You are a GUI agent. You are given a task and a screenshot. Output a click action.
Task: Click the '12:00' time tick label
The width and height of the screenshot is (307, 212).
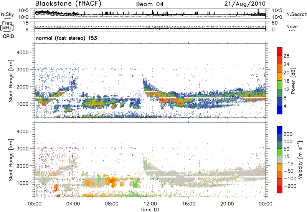tap(150, 204)
